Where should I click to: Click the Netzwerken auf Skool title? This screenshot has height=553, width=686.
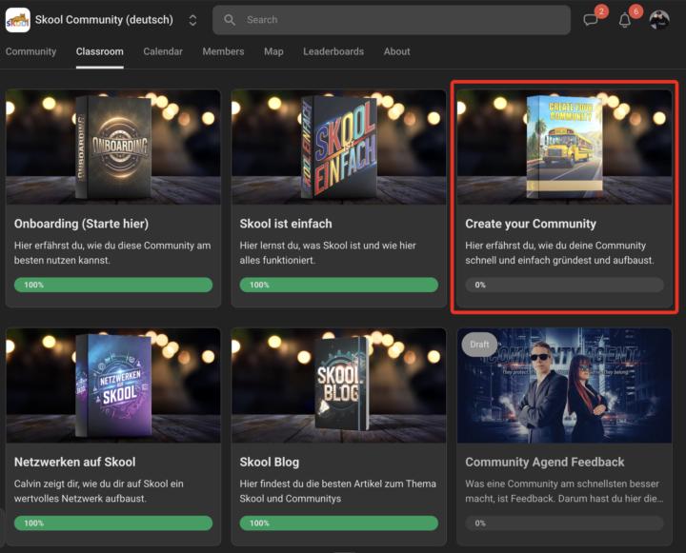pyautogui.click(x=75, y=462)
